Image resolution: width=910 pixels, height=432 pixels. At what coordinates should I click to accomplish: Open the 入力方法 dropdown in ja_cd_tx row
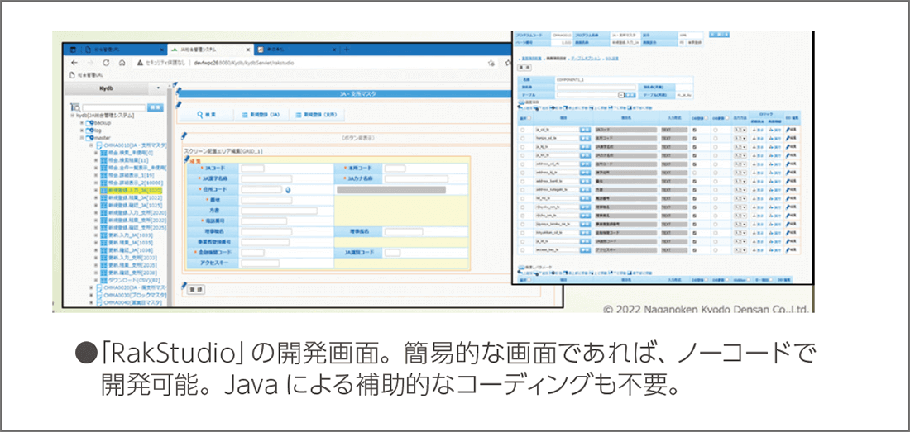pos(740,131)
